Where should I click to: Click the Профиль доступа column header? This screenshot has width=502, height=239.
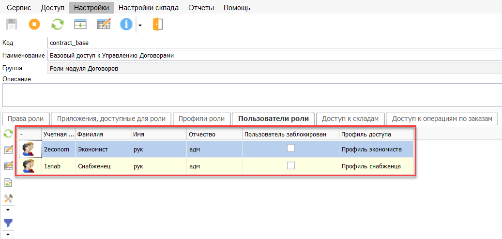pos(375,134)
